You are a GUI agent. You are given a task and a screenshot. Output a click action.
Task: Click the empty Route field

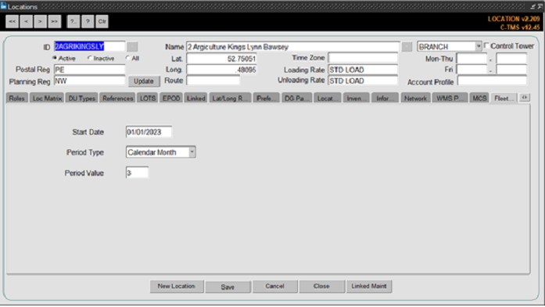tap(213, 80)
